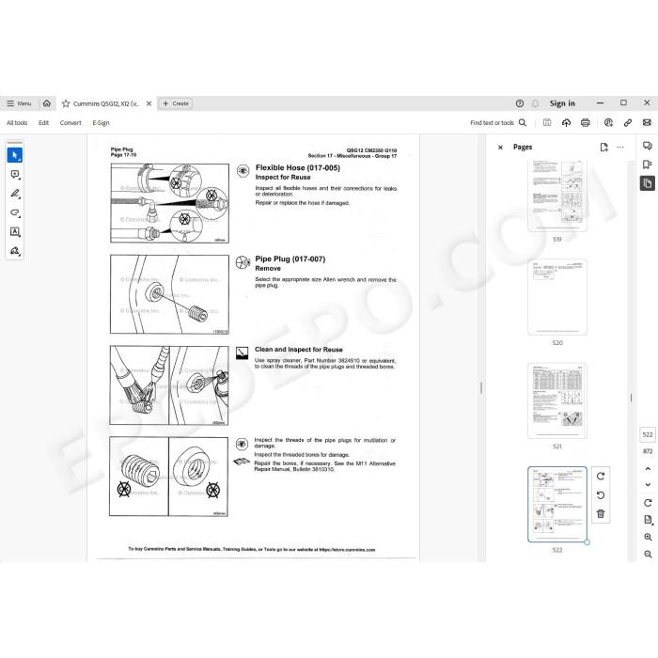The image size is (658, 658).
Task: Choose the freehand draw lasso tool
Action: tap(15, 212)
